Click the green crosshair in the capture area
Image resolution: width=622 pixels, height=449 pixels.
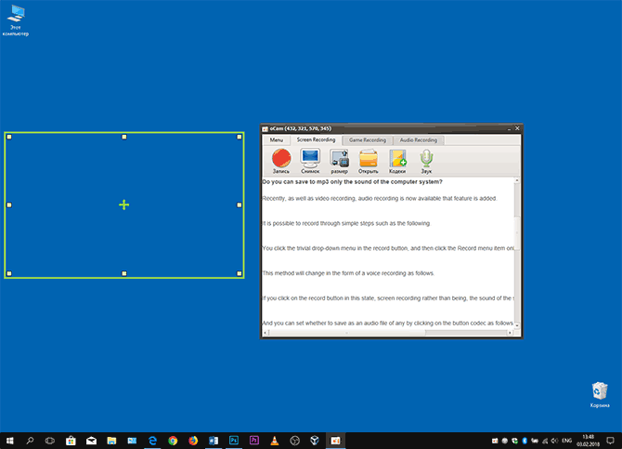click(x=124, y=205)
